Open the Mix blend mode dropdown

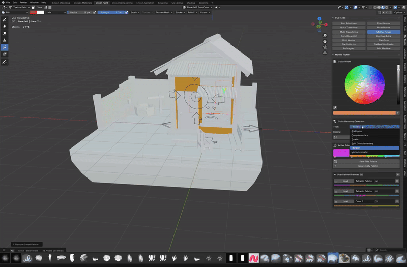[56, 12]
